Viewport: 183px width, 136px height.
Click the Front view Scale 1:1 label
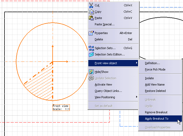pos(61,107)
